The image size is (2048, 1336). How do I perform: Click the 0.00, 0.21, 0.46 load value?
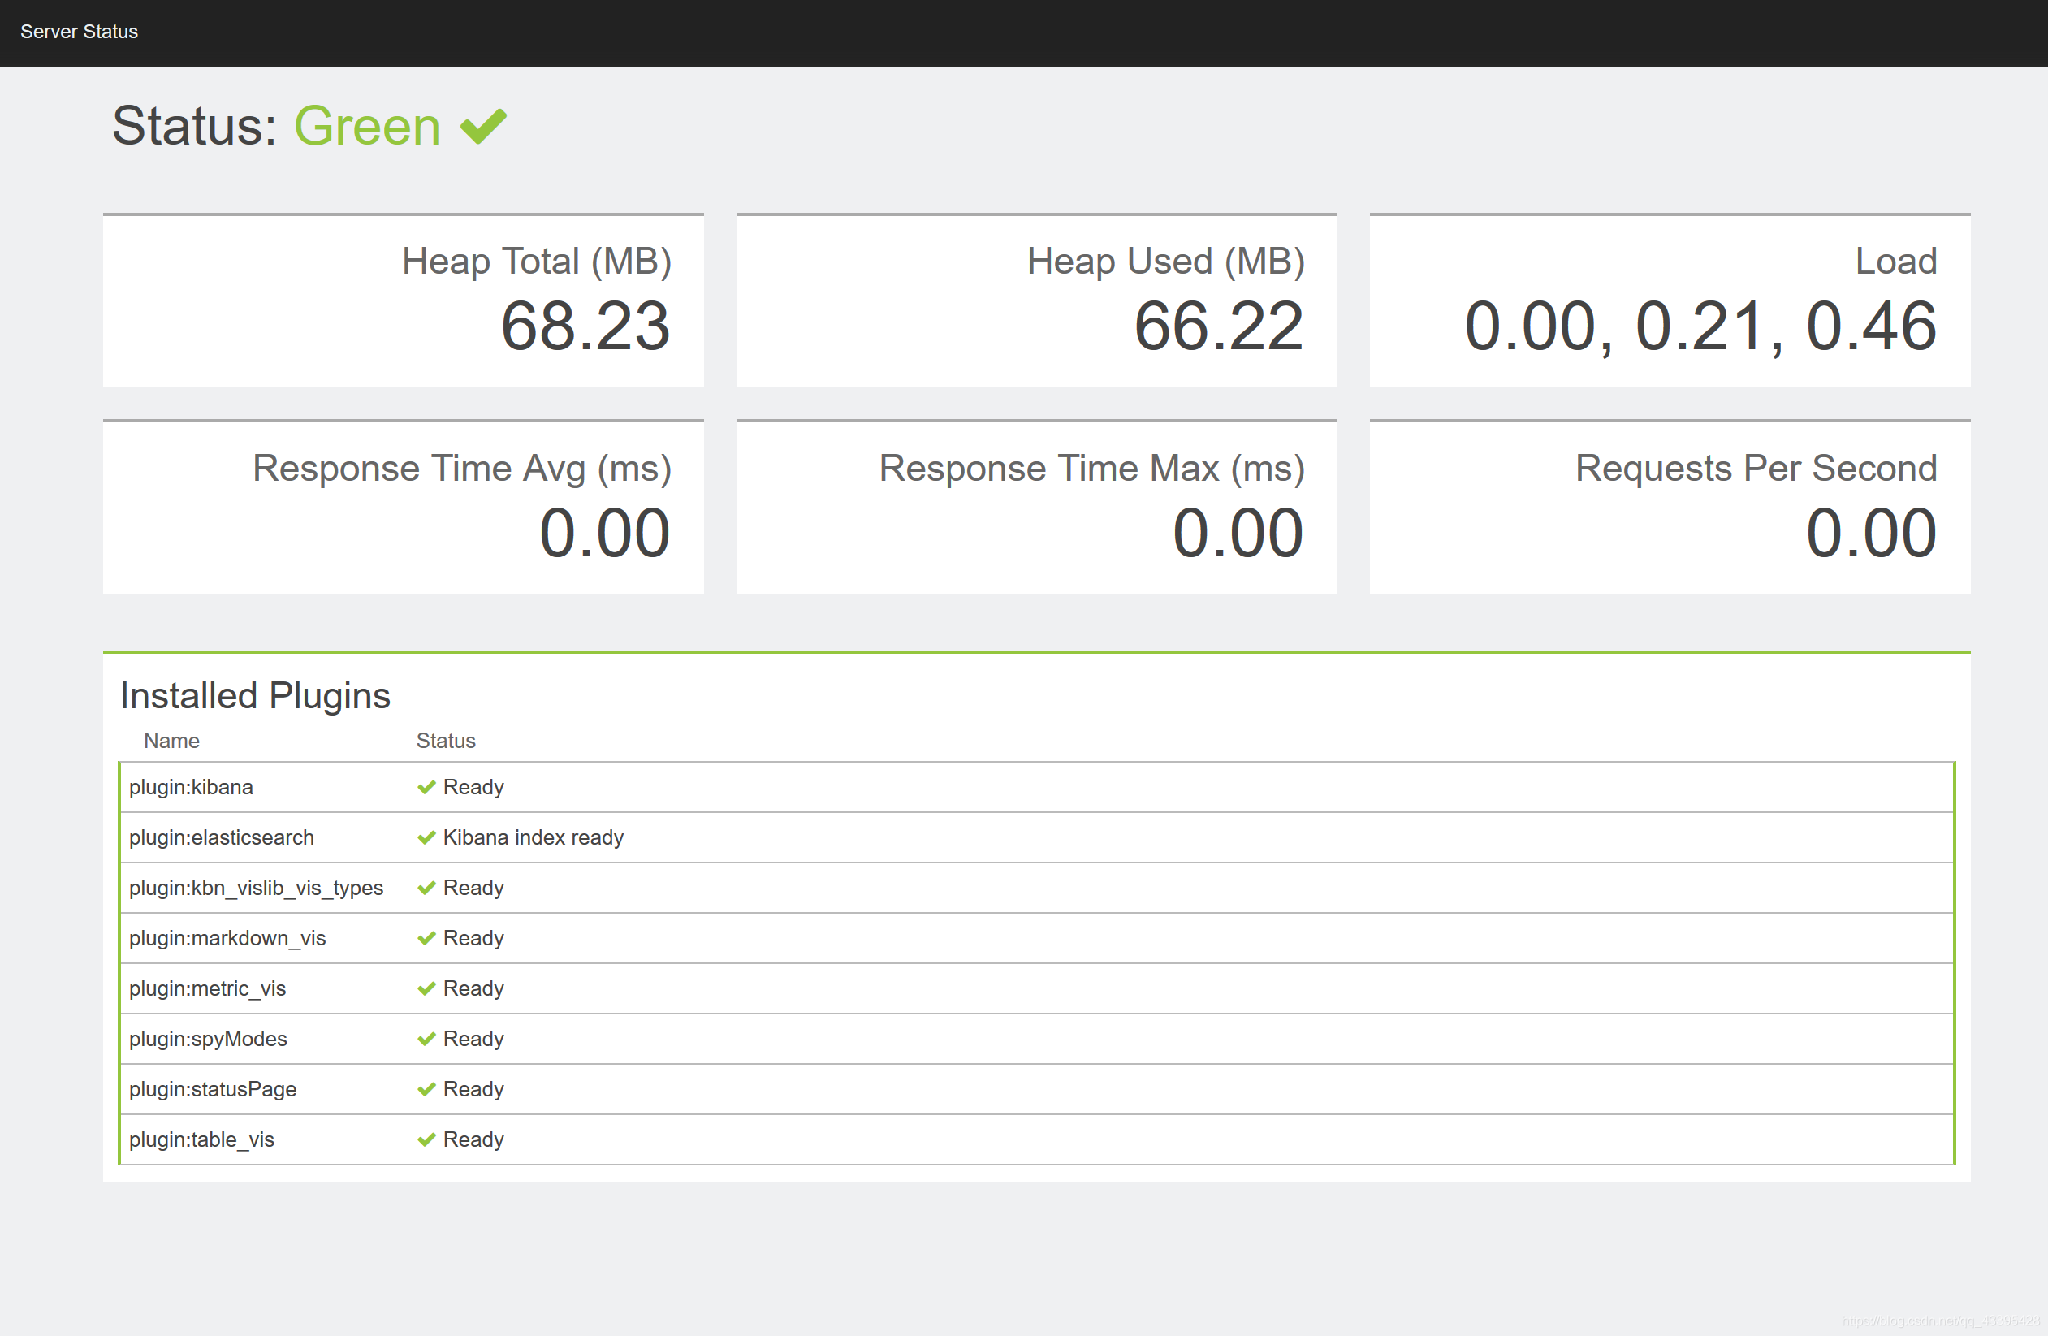tap(1700, 327)
